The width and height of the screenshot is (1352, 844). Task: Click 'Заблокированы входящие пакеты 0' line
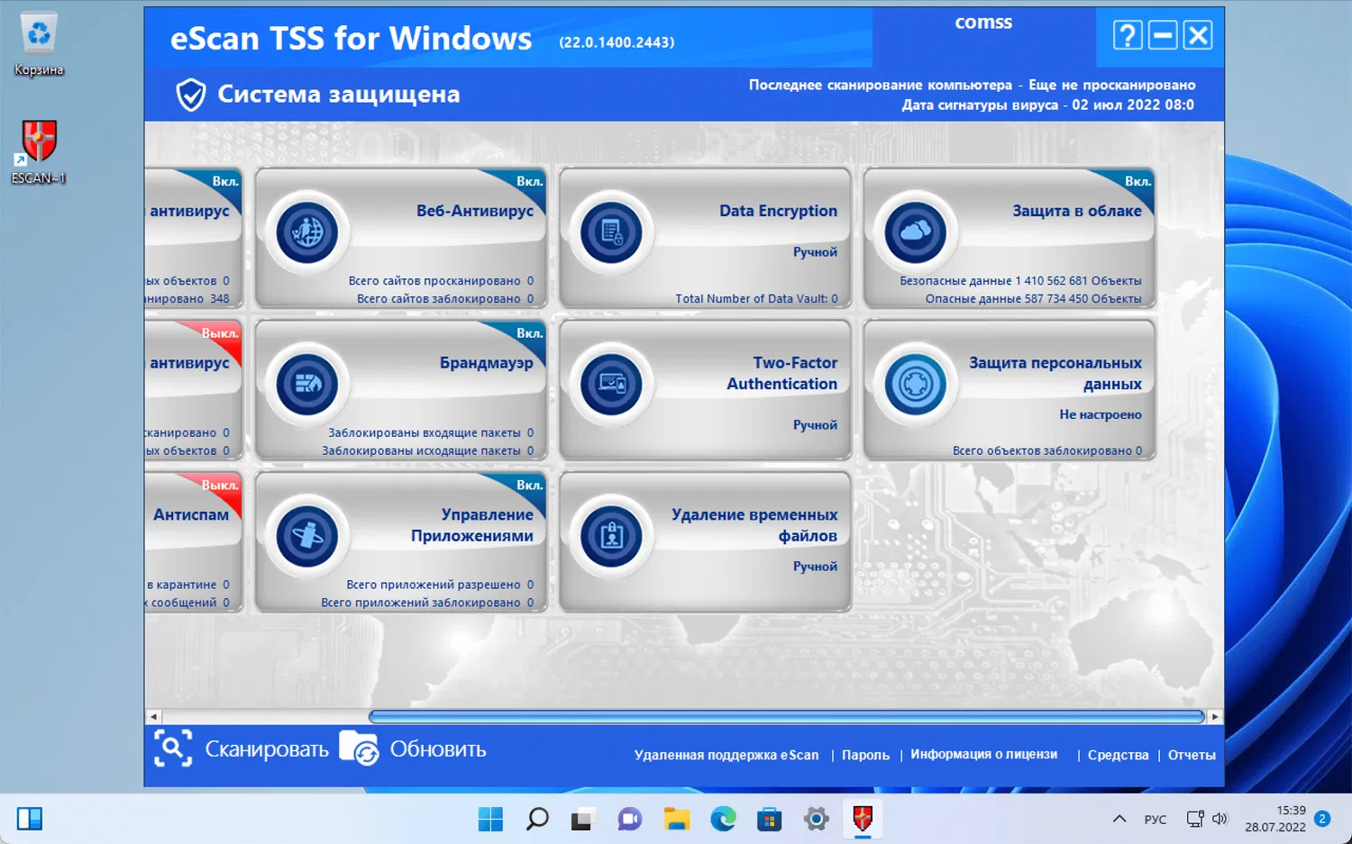tap(431, 433)
